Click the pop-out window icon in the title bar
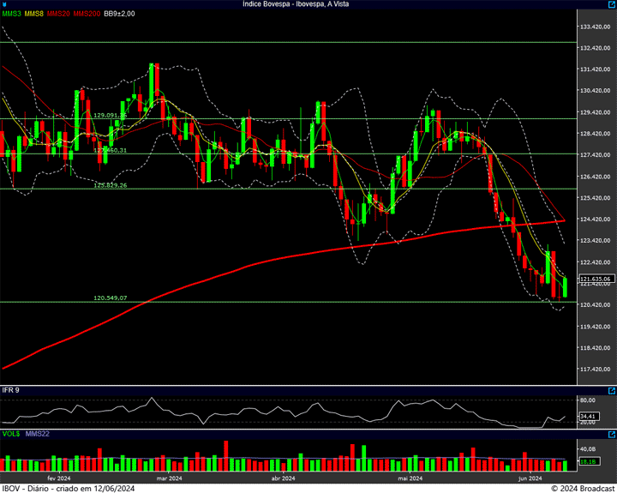The width and height of the screenshot is (617, 493). click(611, 4)
